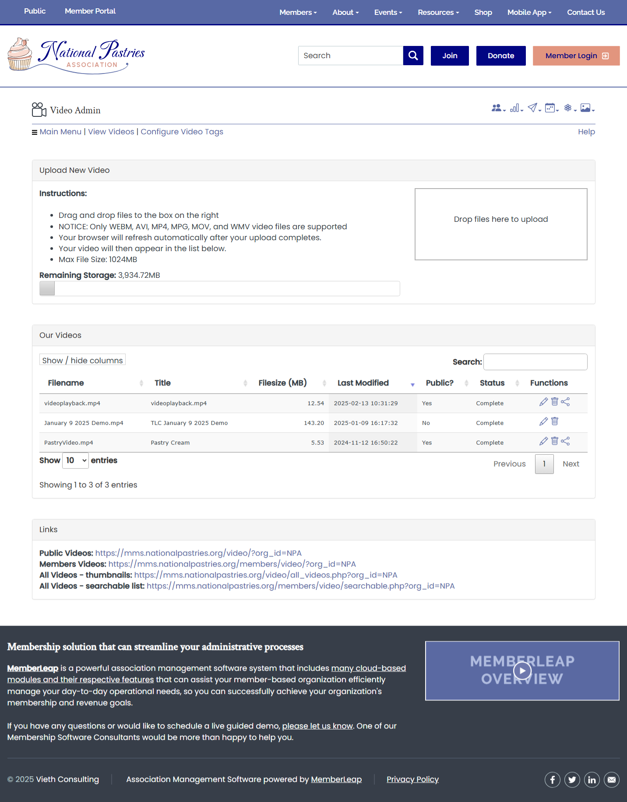
Task: Open the people/members admin icon menu
Action: click(498, 108)
